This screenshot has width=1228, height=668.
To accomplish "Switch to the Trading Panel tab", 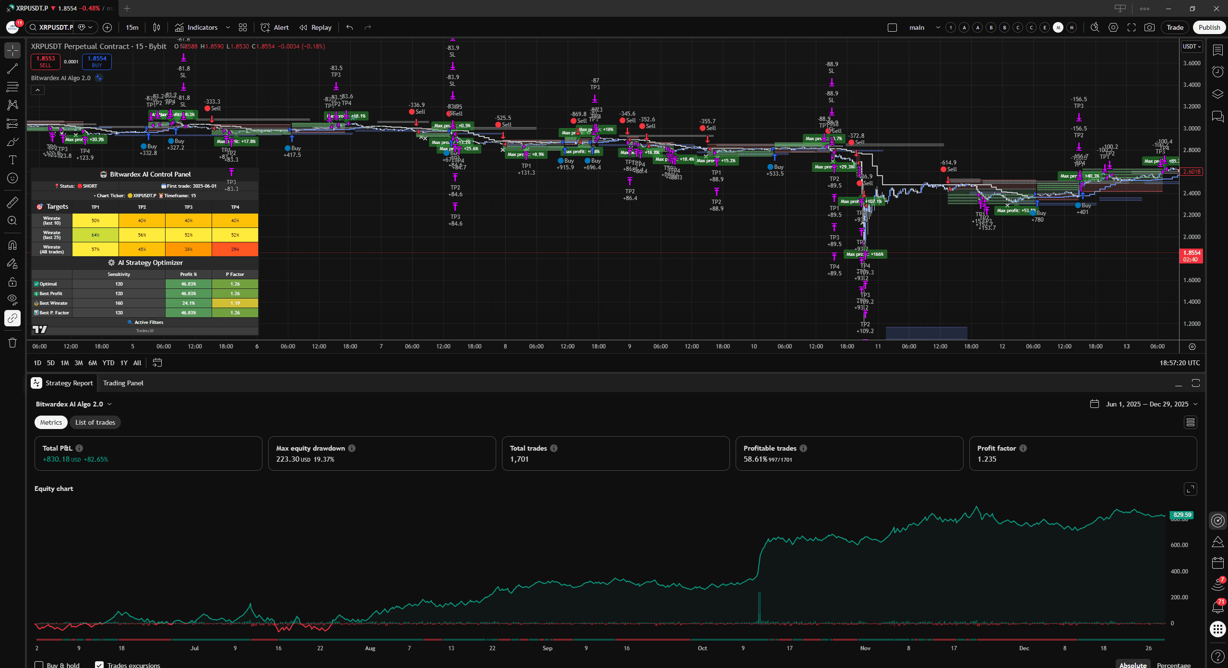I will (123, 383).
